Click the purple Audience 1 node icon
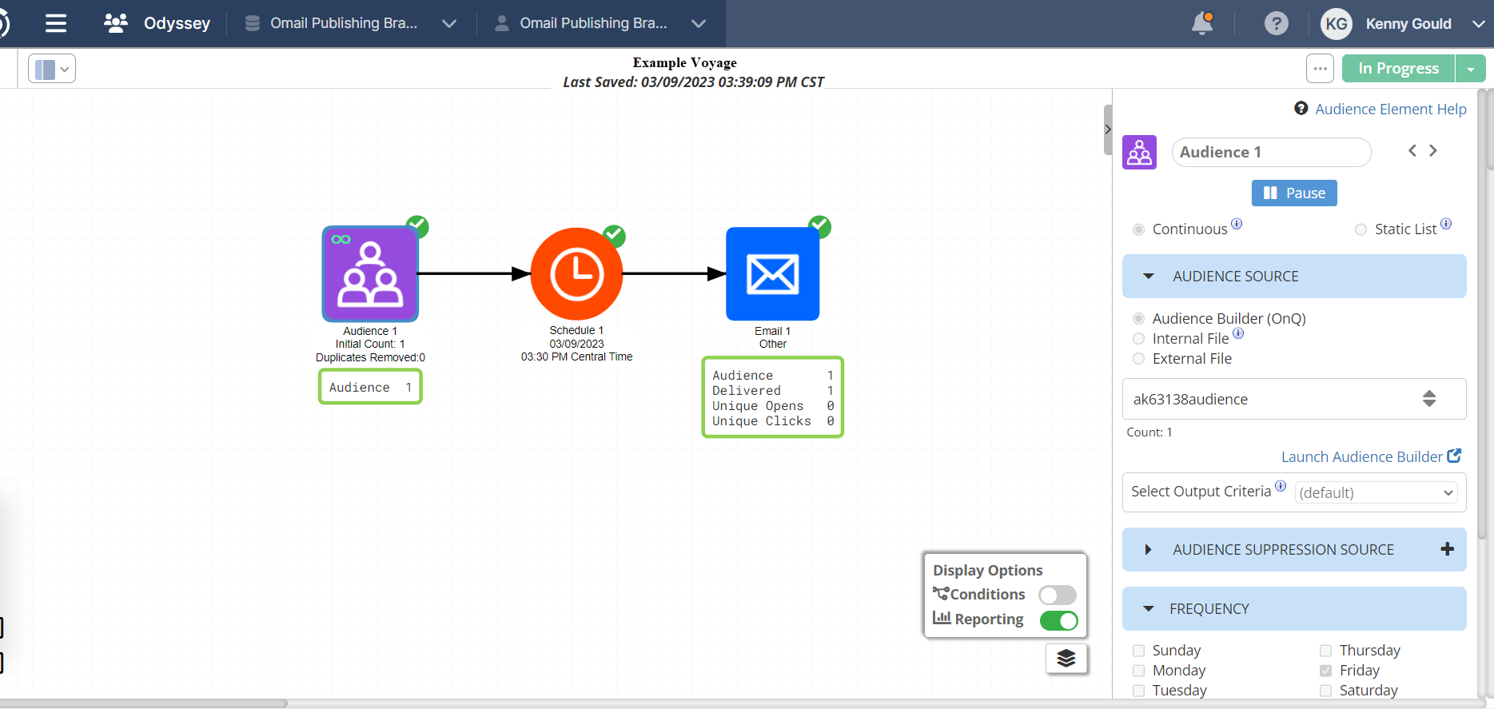The width and height of the screenshot is (1494, 709). tap(370, 274)
